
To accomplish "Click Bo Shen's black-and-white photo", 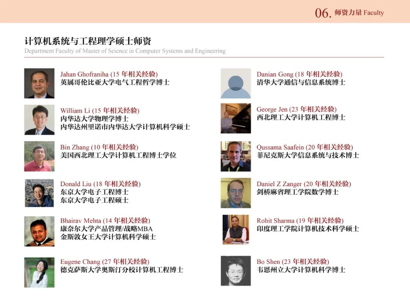I will click(x=236, y=271).
